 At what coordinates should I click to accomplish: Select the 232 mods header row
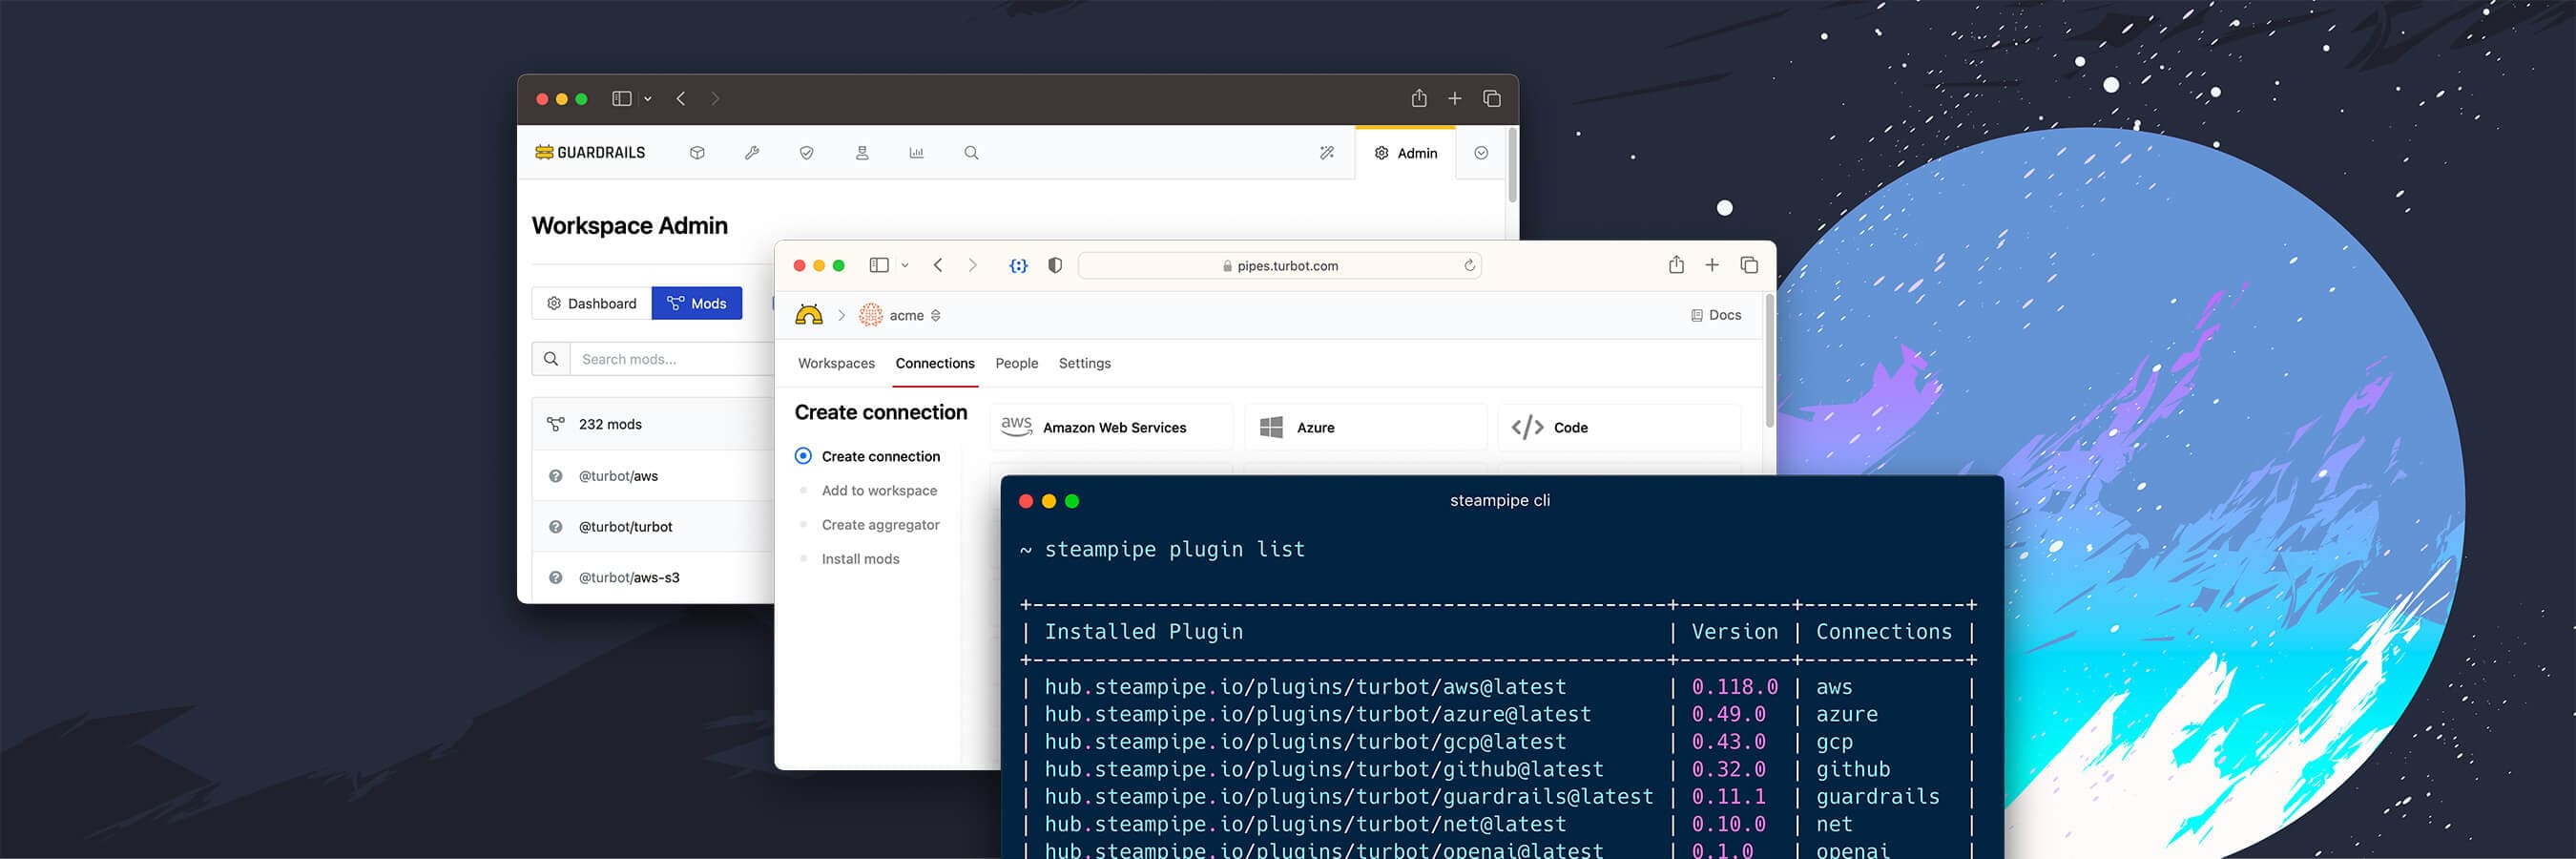(x=654, y=424)
